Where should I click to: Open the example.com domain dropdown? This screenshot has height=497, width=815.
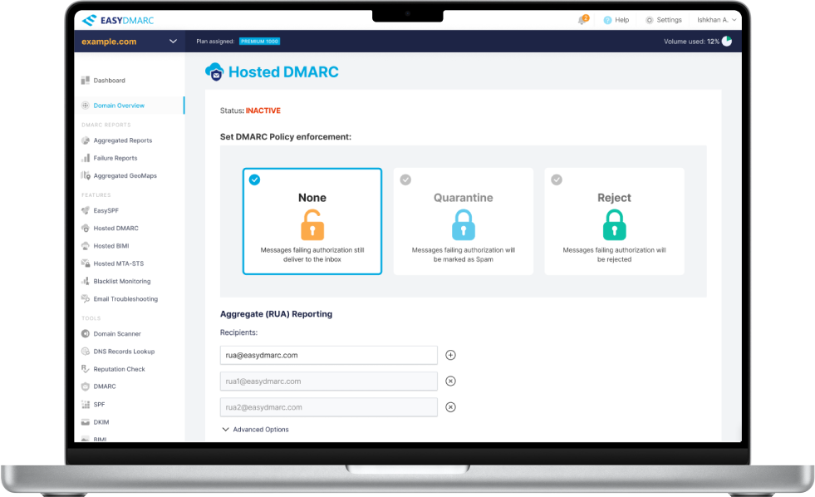(x=130, y=42)
